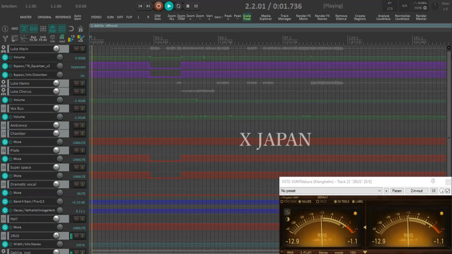452x254 pixels.
Task: Click Unb FX All button
Action: 43,38
